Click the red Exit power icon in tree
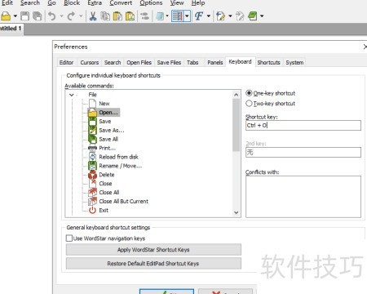367x294 pixels. pos(92,210)
